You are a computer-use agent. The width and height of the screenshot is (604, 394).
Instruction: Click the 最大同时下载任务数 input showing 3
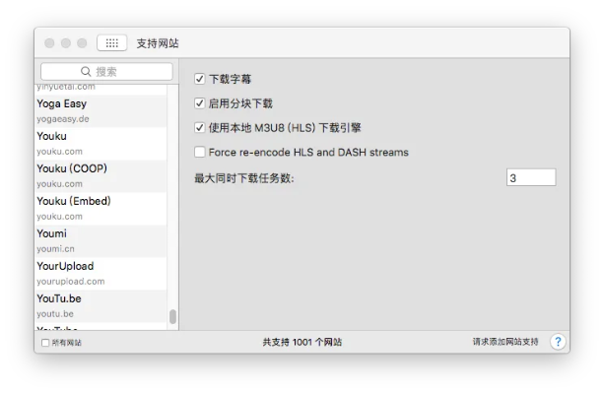point(531,177)
